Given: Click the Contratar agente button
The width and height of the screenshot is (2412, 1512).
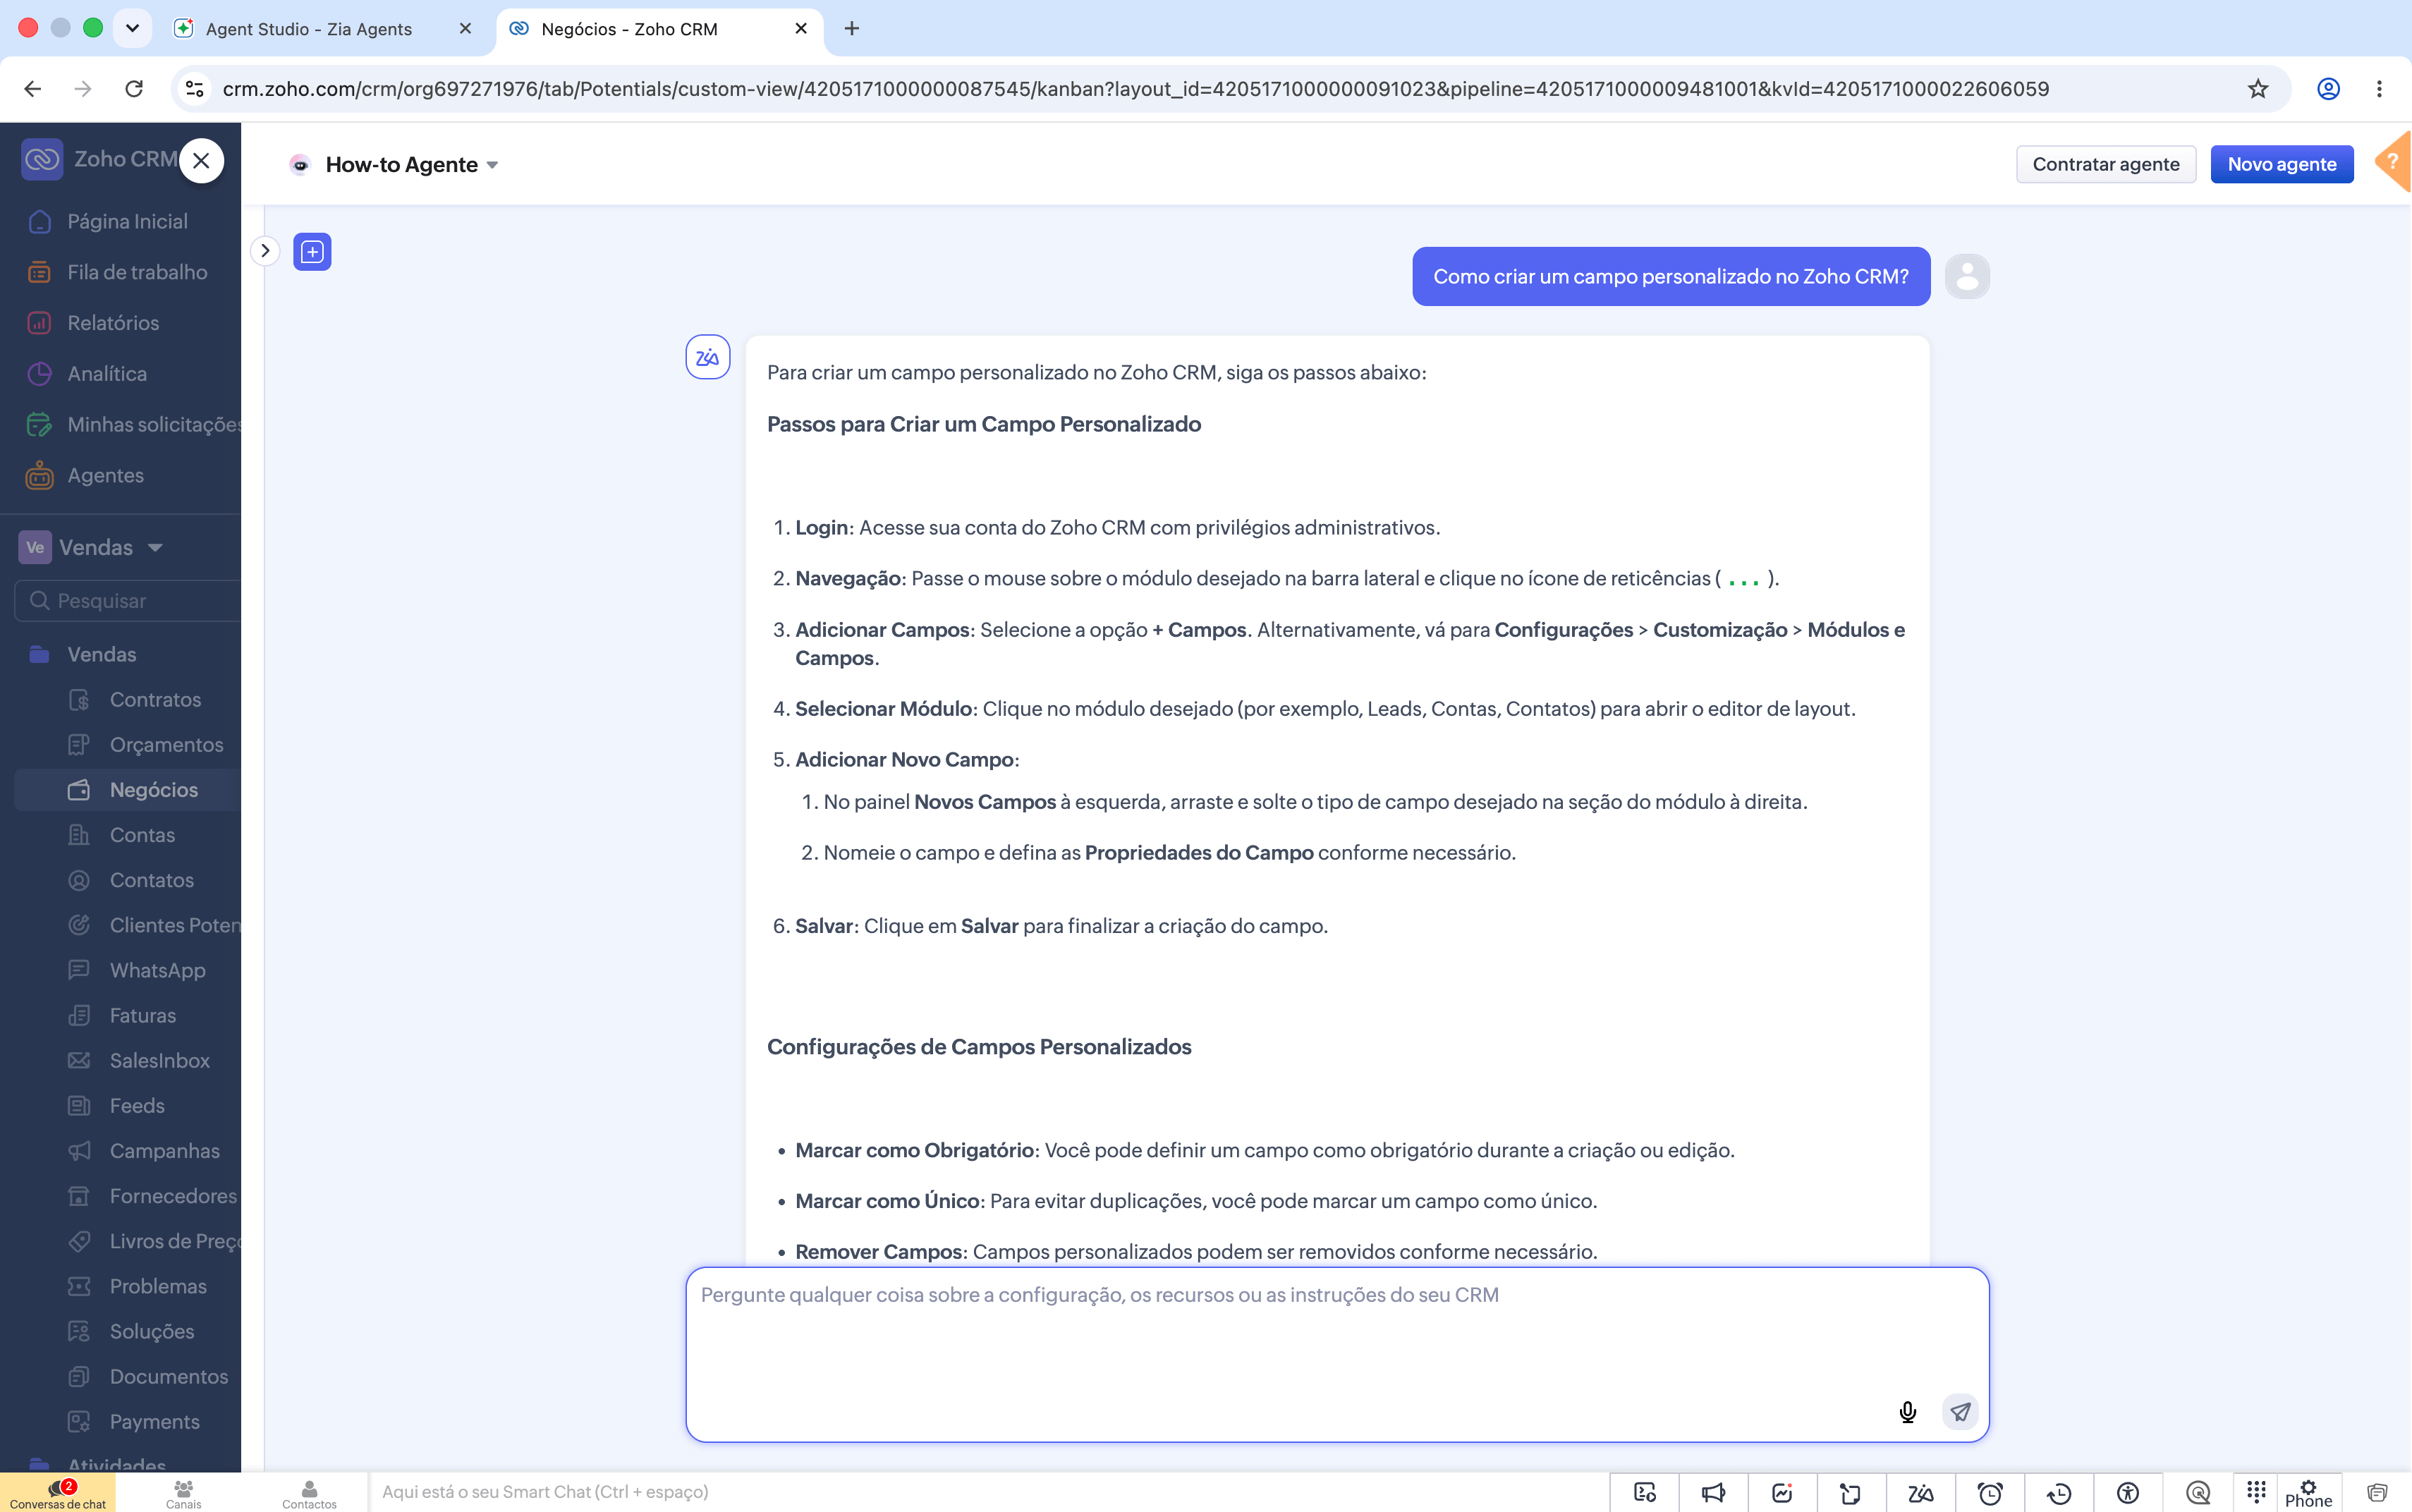Looking at the screenshot, I should pyautogui.click(x=2105, y=164).
